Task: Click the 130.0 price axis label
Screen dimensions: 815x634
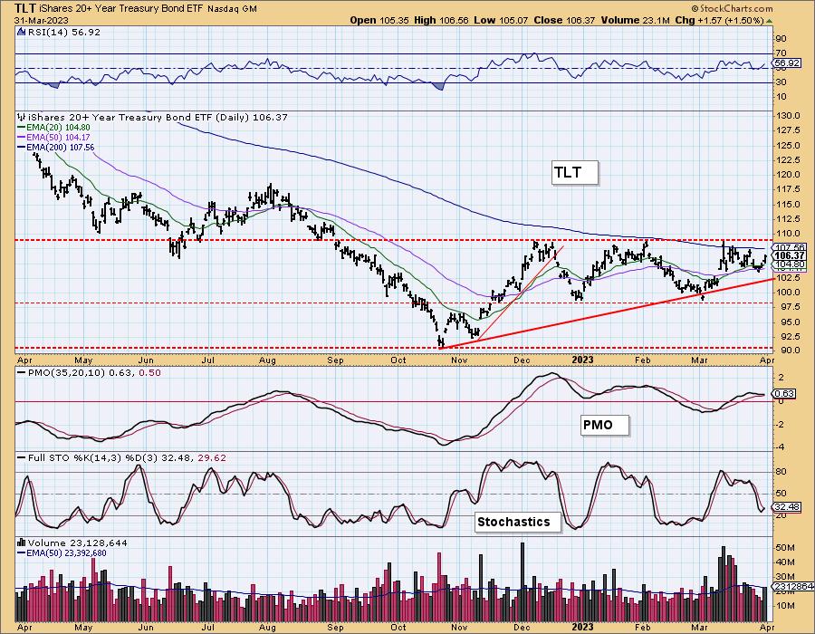Action: pos(789,116)
